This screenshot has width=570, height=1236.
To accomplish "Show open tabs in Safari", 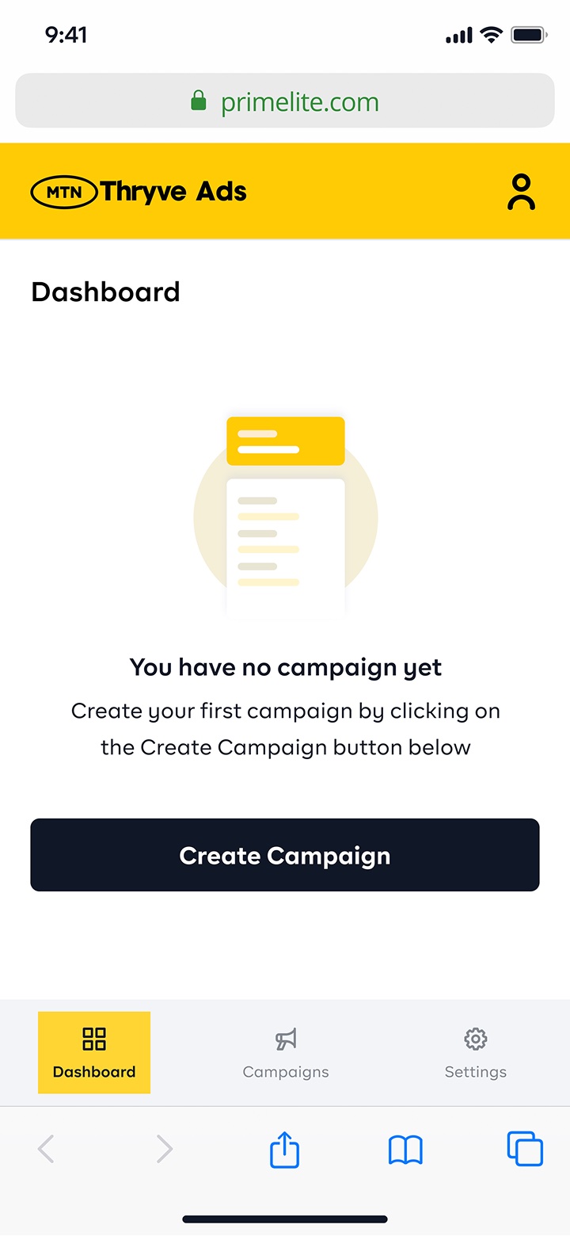I will (525, 1149).
